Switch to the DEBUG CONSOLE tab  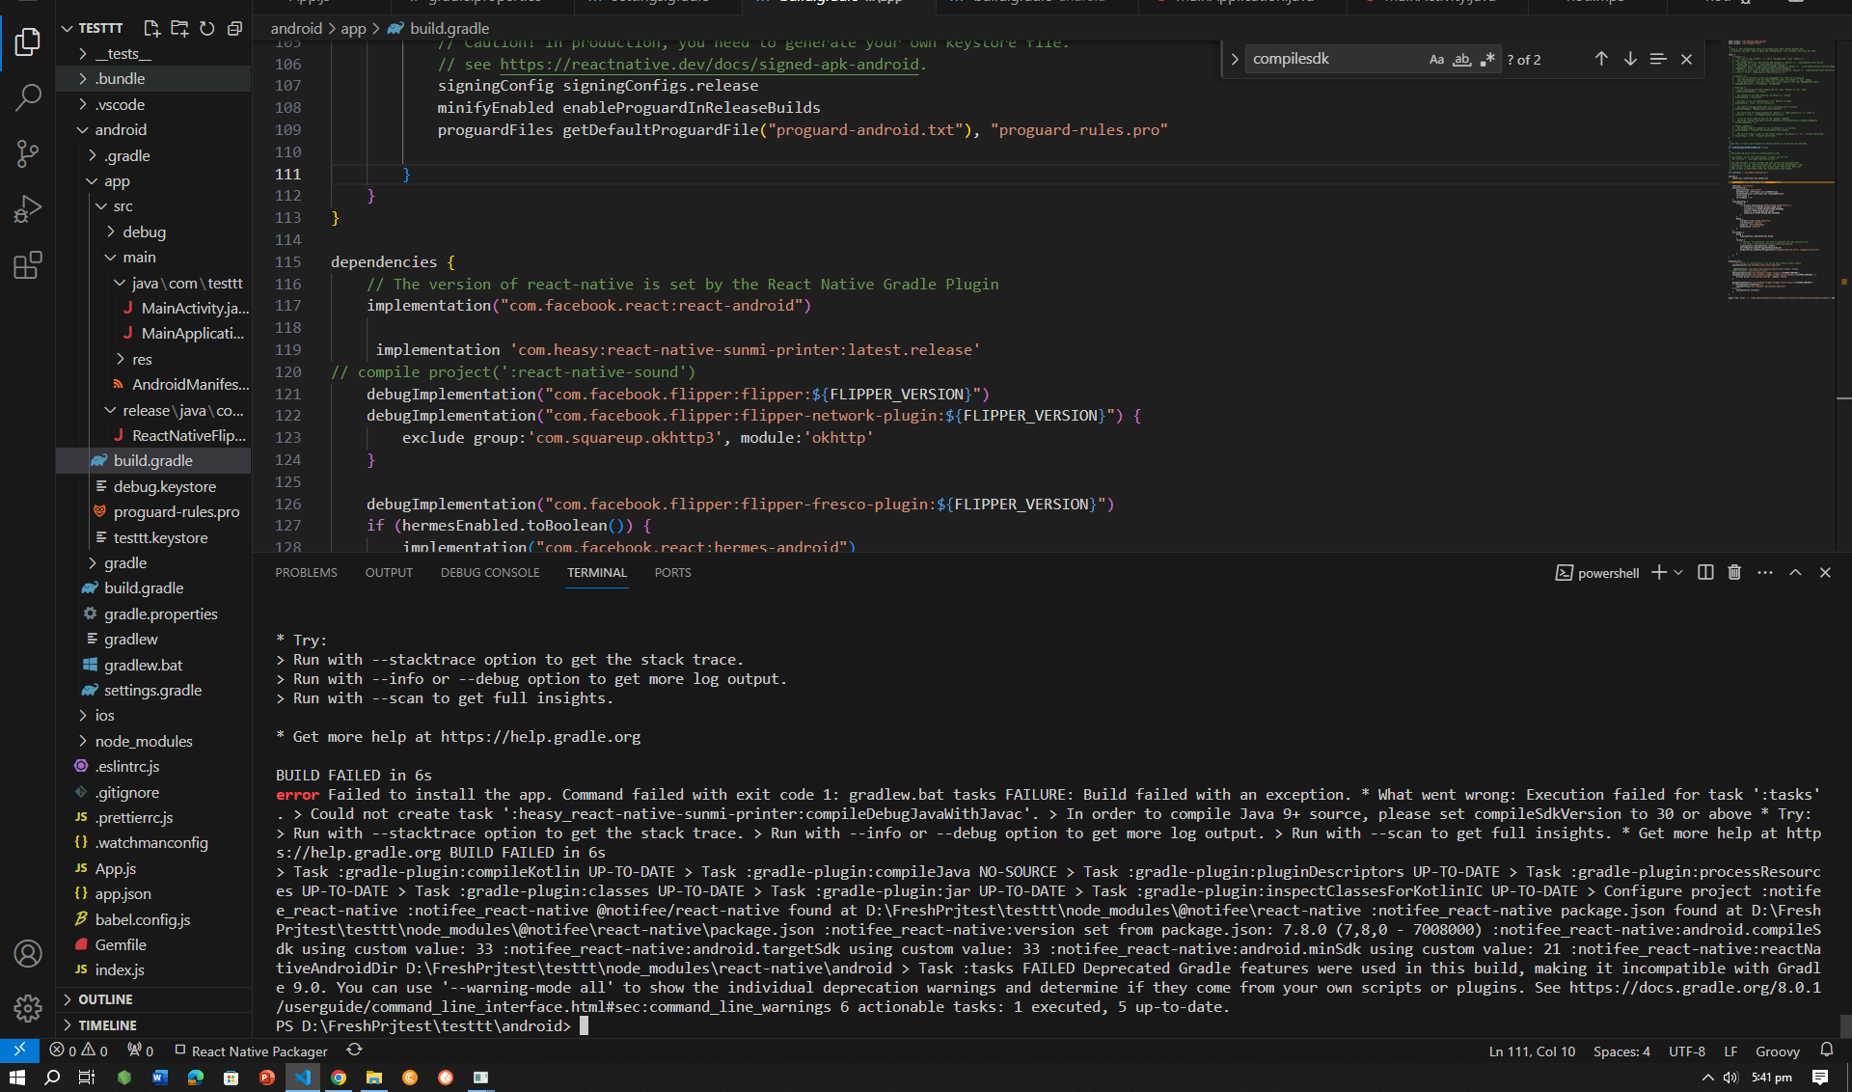click(489, 572)
